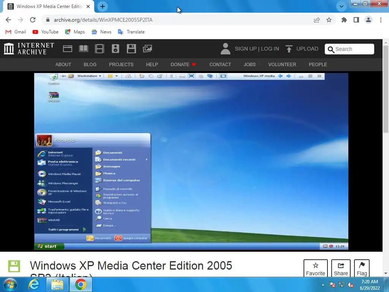Open the YouTube bookmark
The height and width of the screenshot is (292, 389).
click(46, 32)
